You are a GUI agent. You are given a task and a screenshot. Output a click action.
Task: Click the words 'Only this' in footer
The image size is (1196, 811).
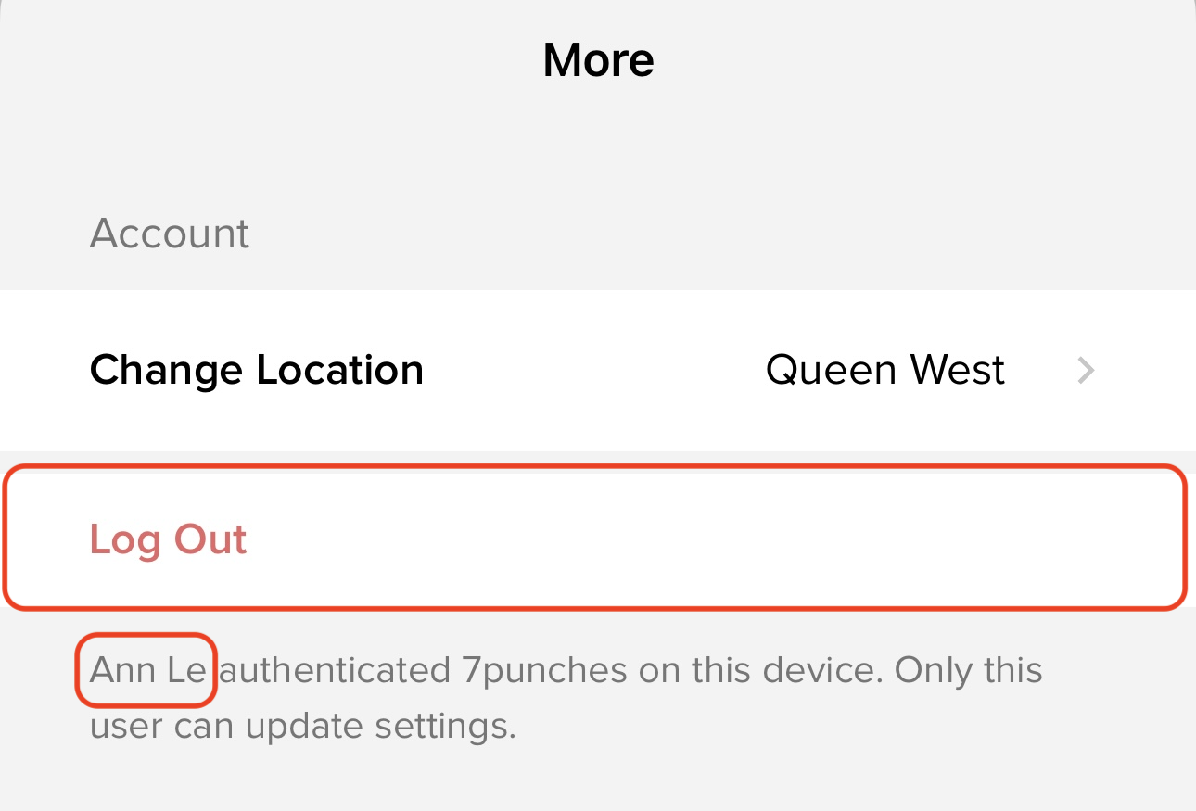tap(968, 670)
